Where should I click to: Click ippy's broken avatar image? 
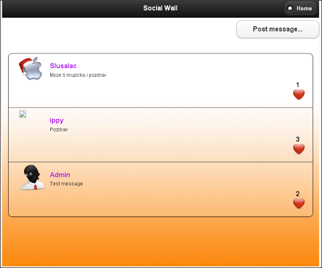point(23,114)
